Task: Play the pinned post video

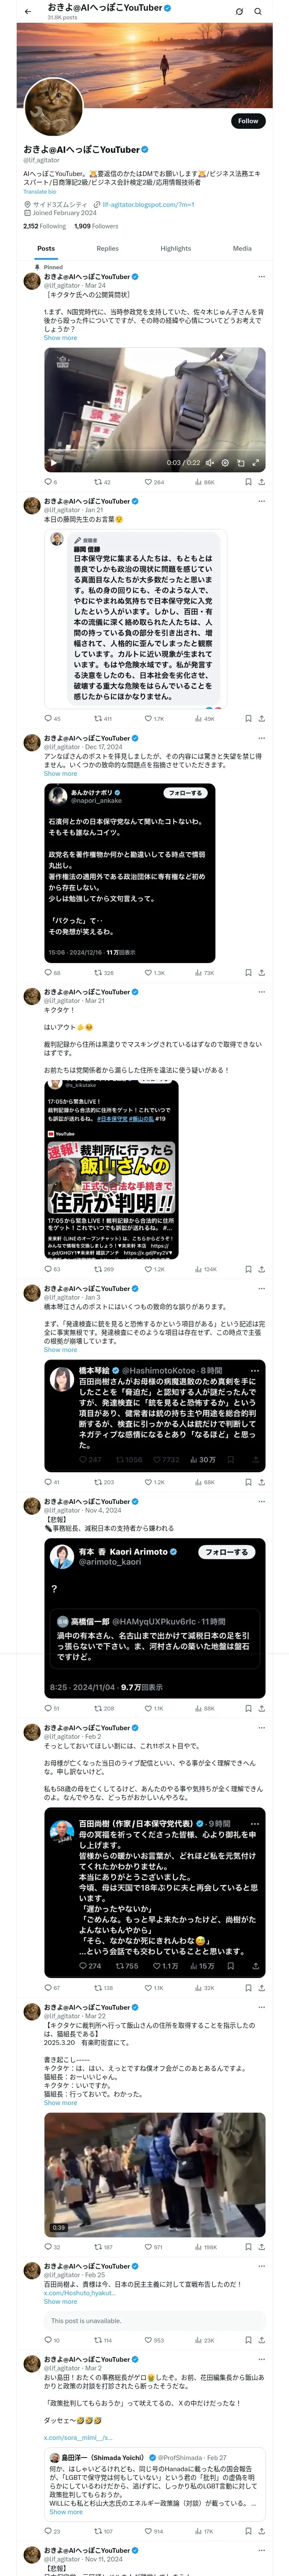Action: (x=53, y=463)
